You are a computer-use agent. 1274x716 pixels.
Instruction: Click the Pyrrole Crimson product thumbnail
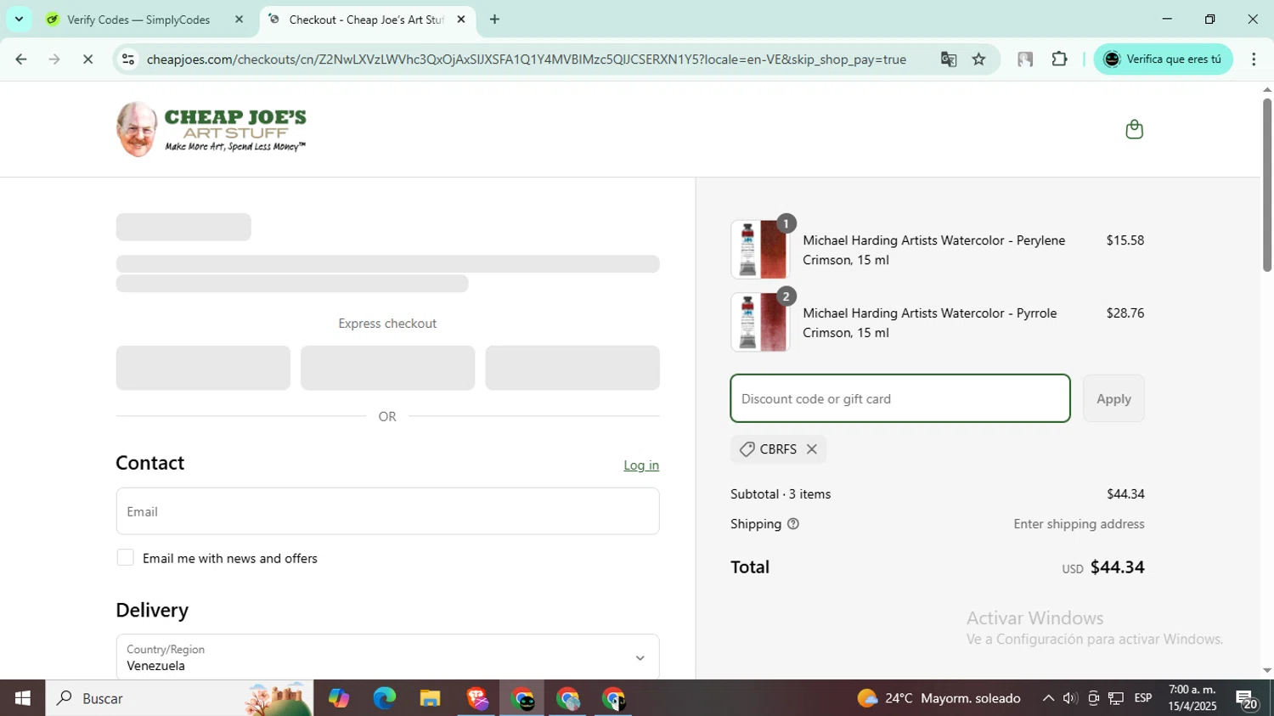click(x=760, y=323)
